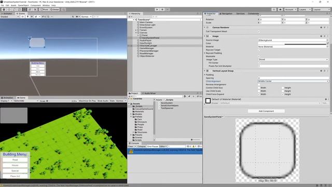Select the Scale tool in the toolbar
Viewport: 332px width, 187px height.
point(20,9)
